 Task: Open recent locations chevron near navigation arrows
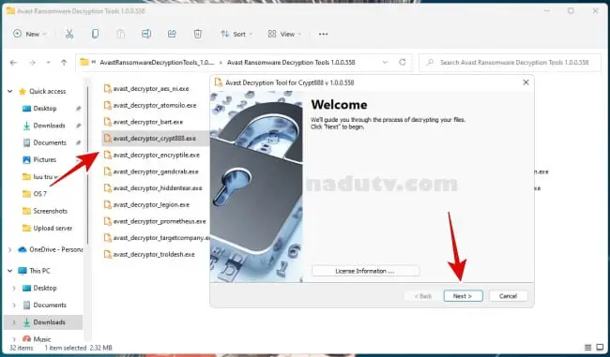48,63
